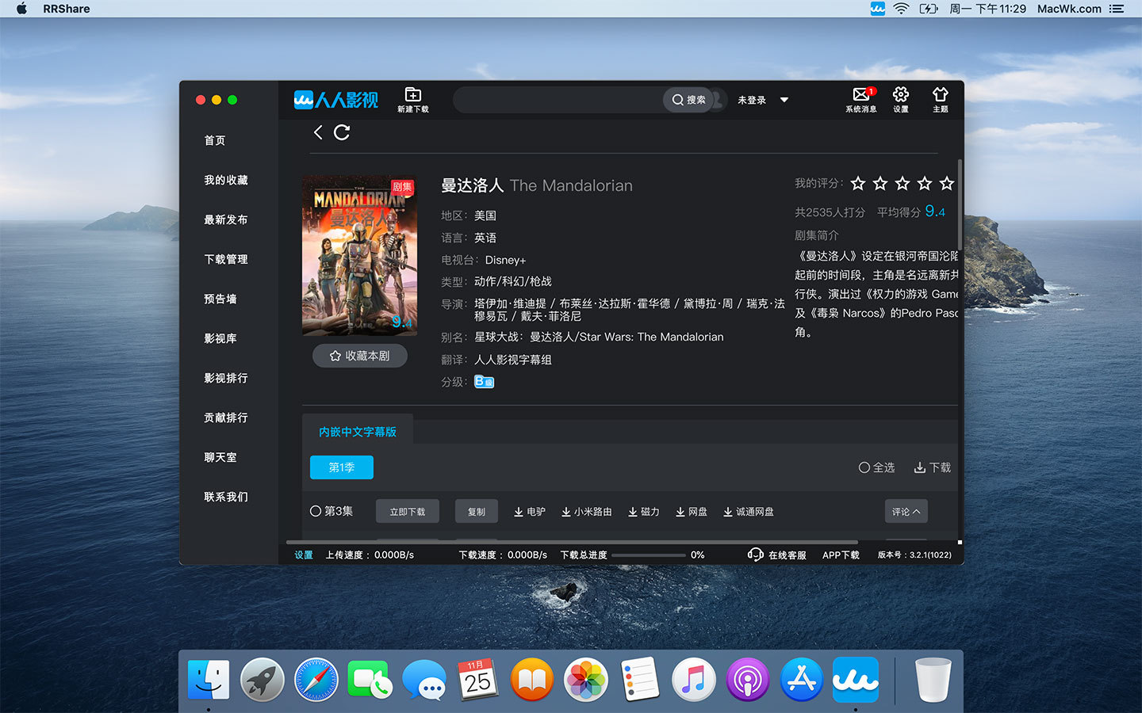
Task: Collapse the 评论 comments expander
Action: click(x=906, y=512)
